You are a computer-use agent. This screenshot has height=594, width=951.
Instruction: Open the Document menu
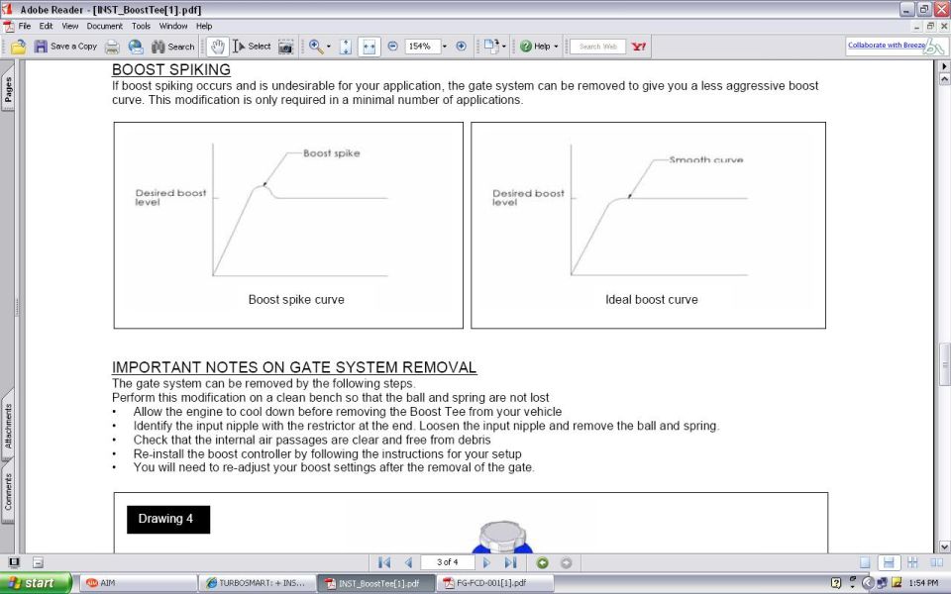pyautogui.click(x=104, y=26)
